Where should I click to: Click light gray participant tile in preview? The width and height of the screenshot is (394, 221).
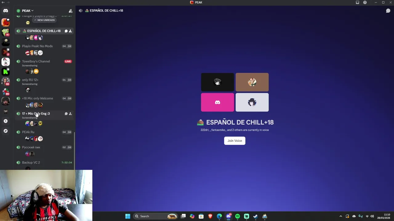(x=252, y=102)
